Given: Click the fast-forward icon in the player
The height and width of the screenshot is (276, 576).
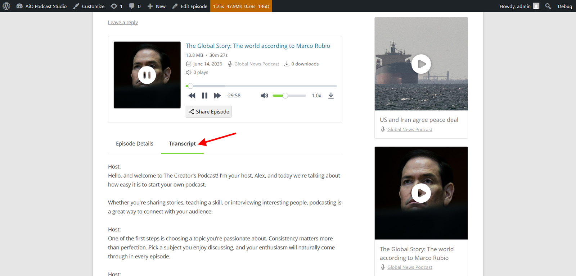Looking at the screenshot, I should (217, 96).
